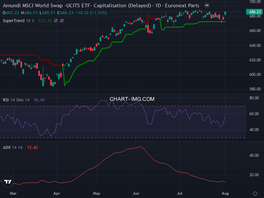Click the ADX indicator label
The width and height of the screenshot is (264, 198).
[x=7, y=148]
